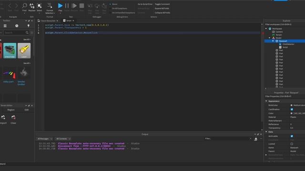Toggle the Locked checkbox
Viewport: 305px width, 171px height.
click(292, 144)
